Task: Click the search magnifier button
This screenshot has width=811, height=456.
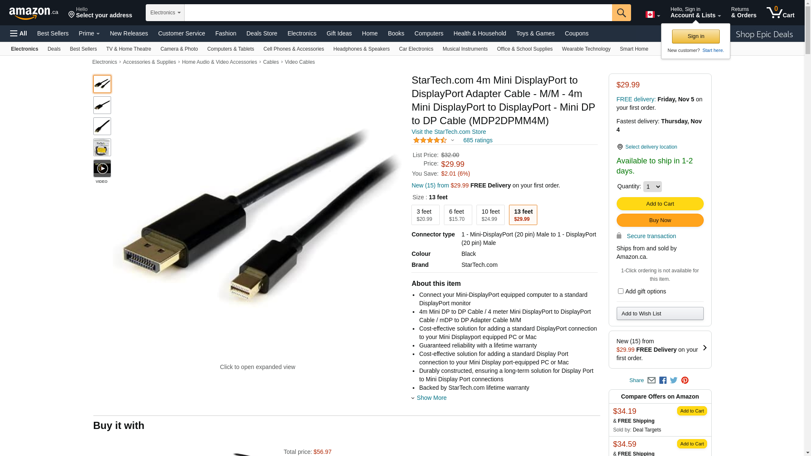Action: 621,13
